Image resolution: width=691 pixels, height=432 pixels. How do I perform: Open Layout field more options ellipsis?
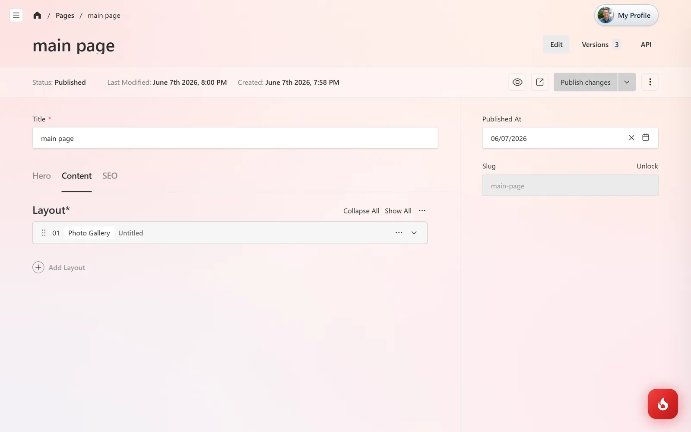point(422,211)
